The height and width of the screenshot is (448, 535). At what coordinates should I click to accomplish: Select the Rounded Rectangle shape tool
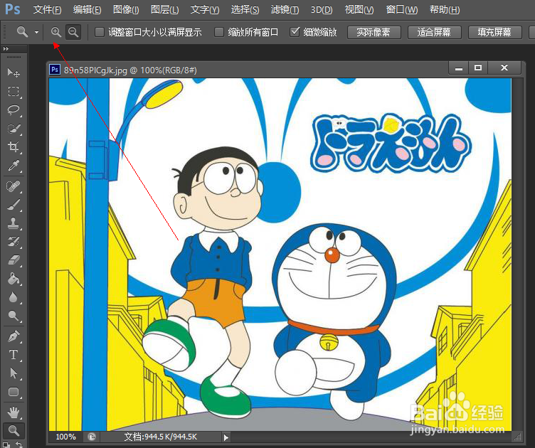pos(14,392)
